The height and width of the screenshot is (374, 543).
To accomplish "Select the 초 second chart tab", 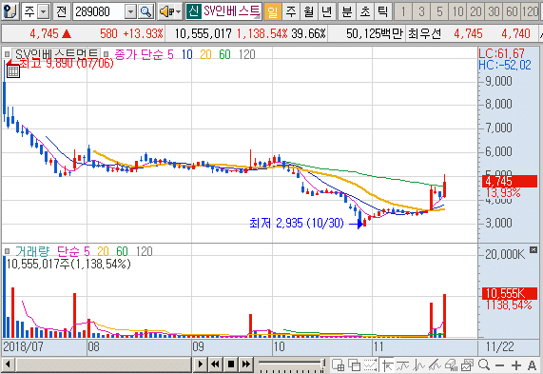I will click(364, 11).
